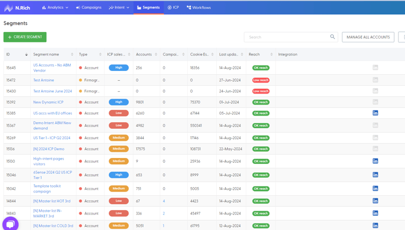This screenshot has height=230, width=405.
Task: Click the Create Segment button
Action: point(25,37)
